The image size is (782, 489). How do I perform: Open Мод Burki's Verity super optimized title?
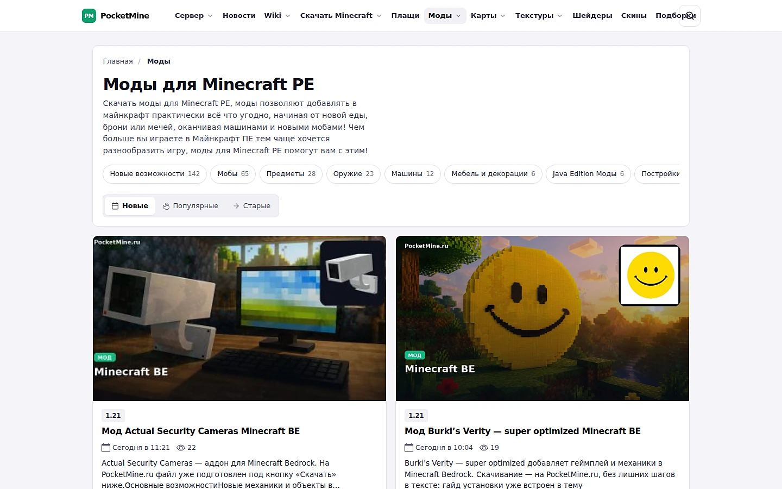(522, 431)
